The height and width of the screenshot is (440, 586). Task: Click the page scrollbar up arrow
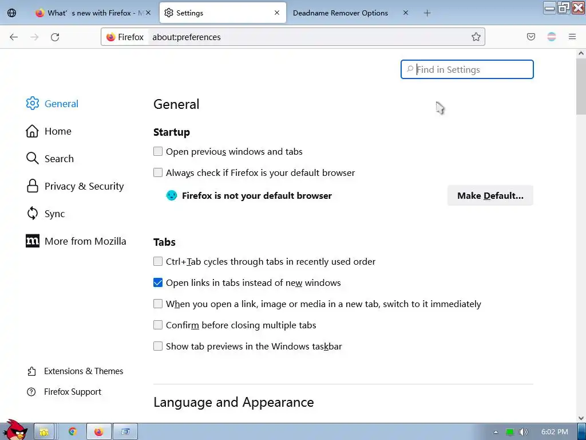pos(581,53)
